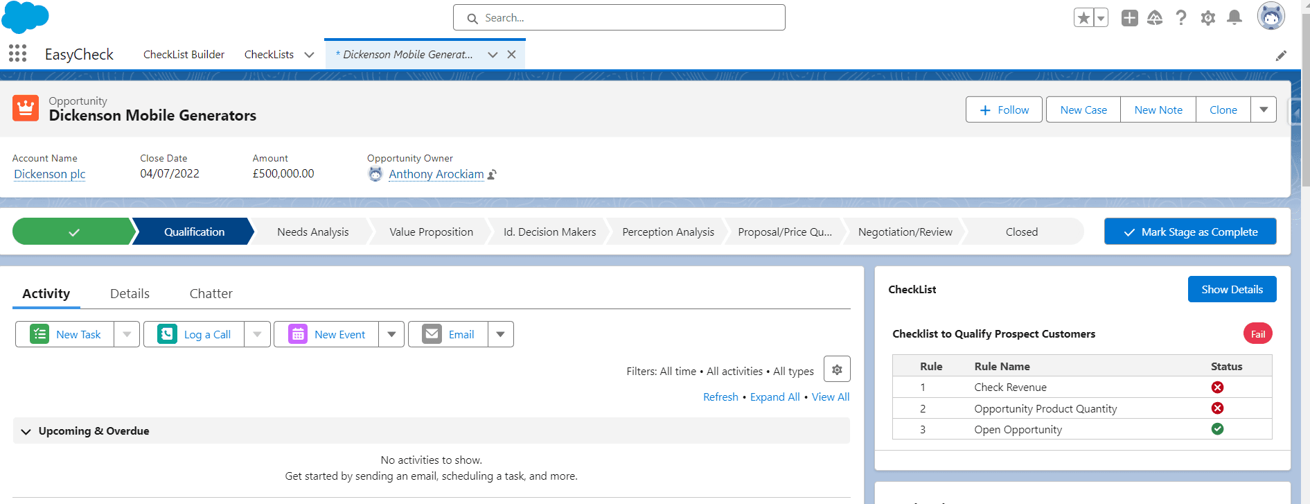The height and width of the screenshot is (504, 1310).
Task: Open the App Launcher grid icon
Action: coord(17,53)
